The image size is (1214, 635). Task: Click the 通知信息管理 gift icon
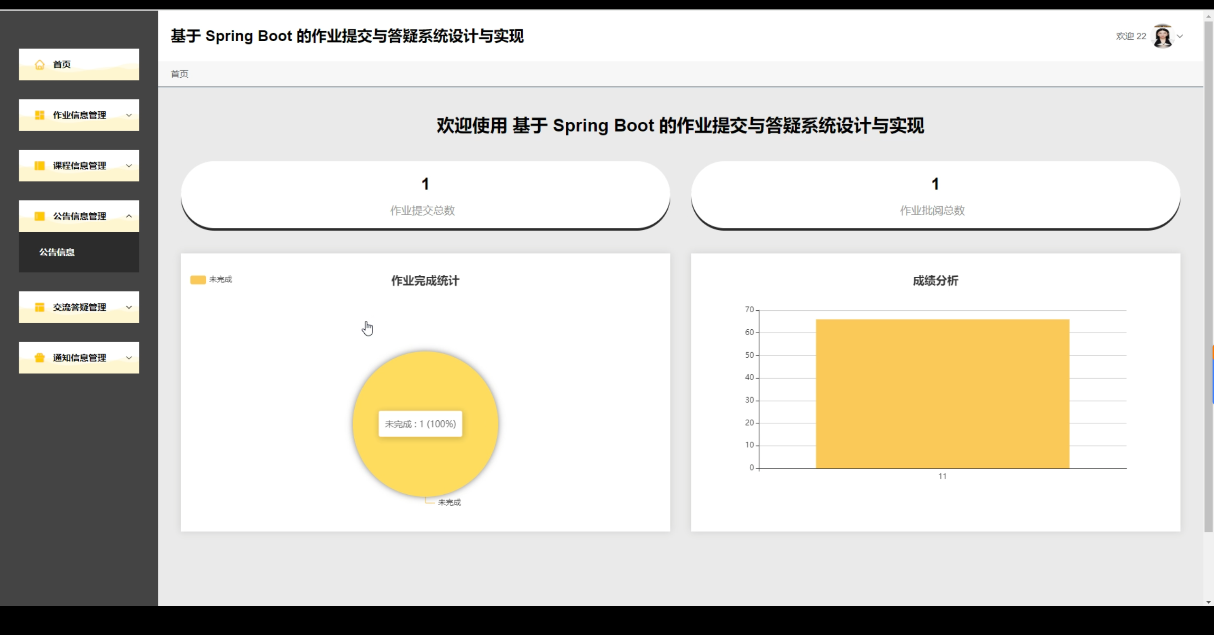pos(40,358)
